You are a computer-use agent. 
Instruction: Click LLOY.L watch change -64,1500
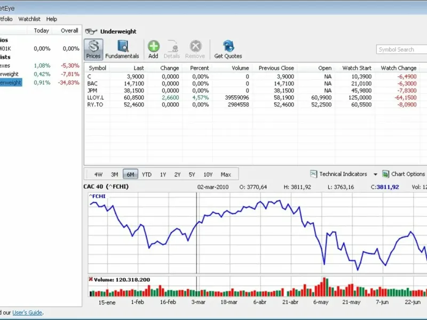click(x=406, y=98)
